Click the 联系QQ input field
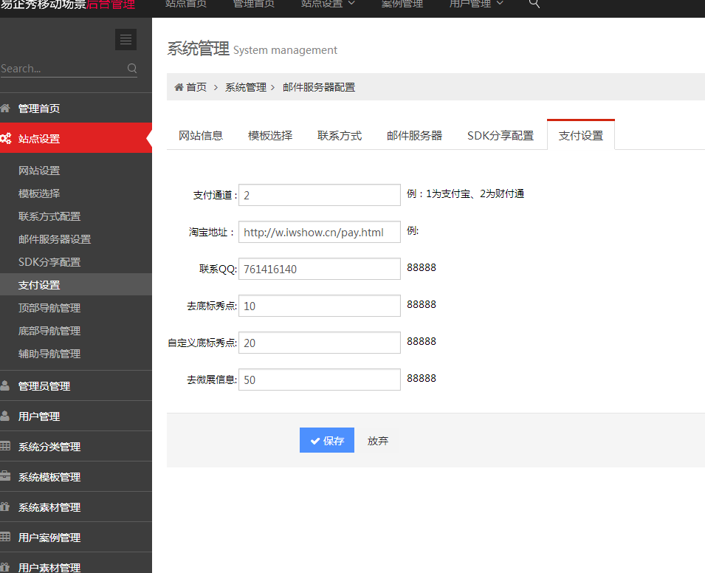Image resolution: width=705 pixels, height=573 pixels. click(319, 269)
